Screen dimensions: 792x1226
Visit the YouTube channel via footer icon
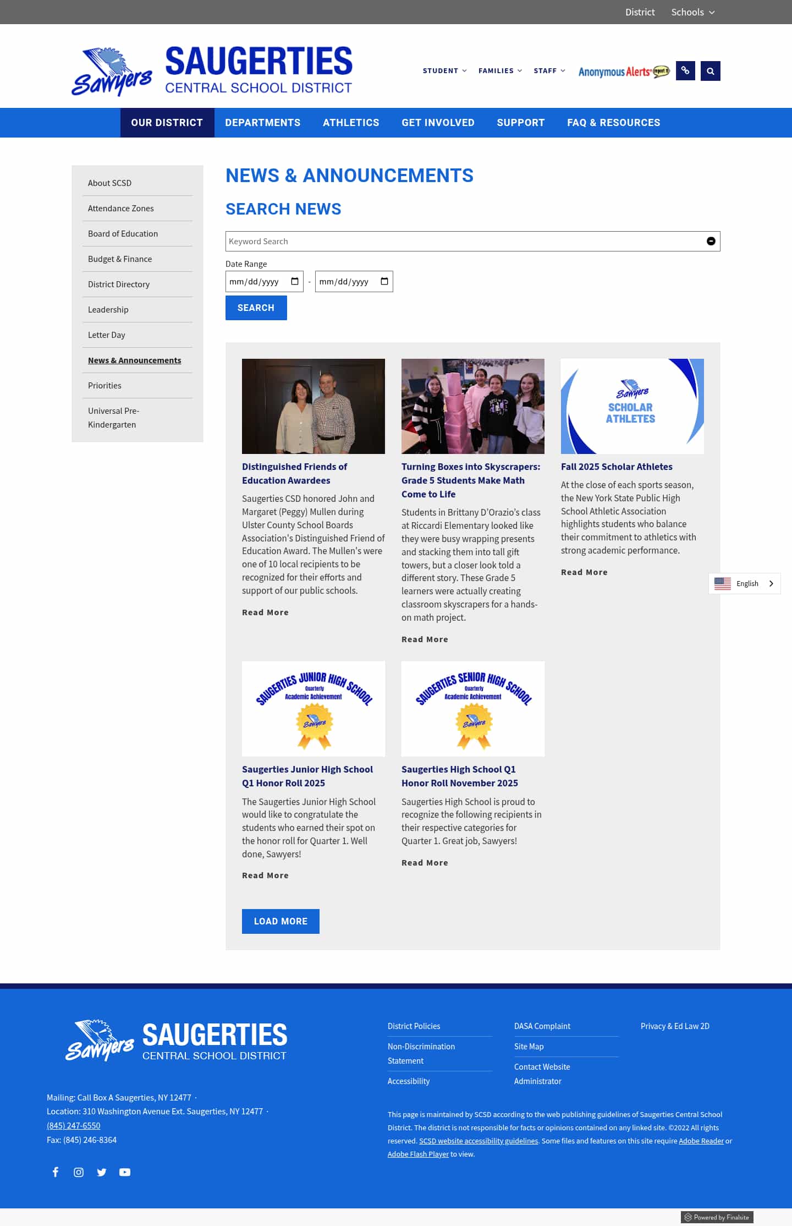tap(125, 1172)
